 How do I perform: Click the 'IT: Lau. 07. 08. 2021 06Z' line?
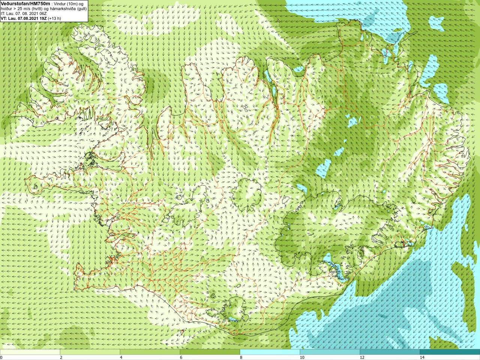pyautogui.click(x=24, y=13)
